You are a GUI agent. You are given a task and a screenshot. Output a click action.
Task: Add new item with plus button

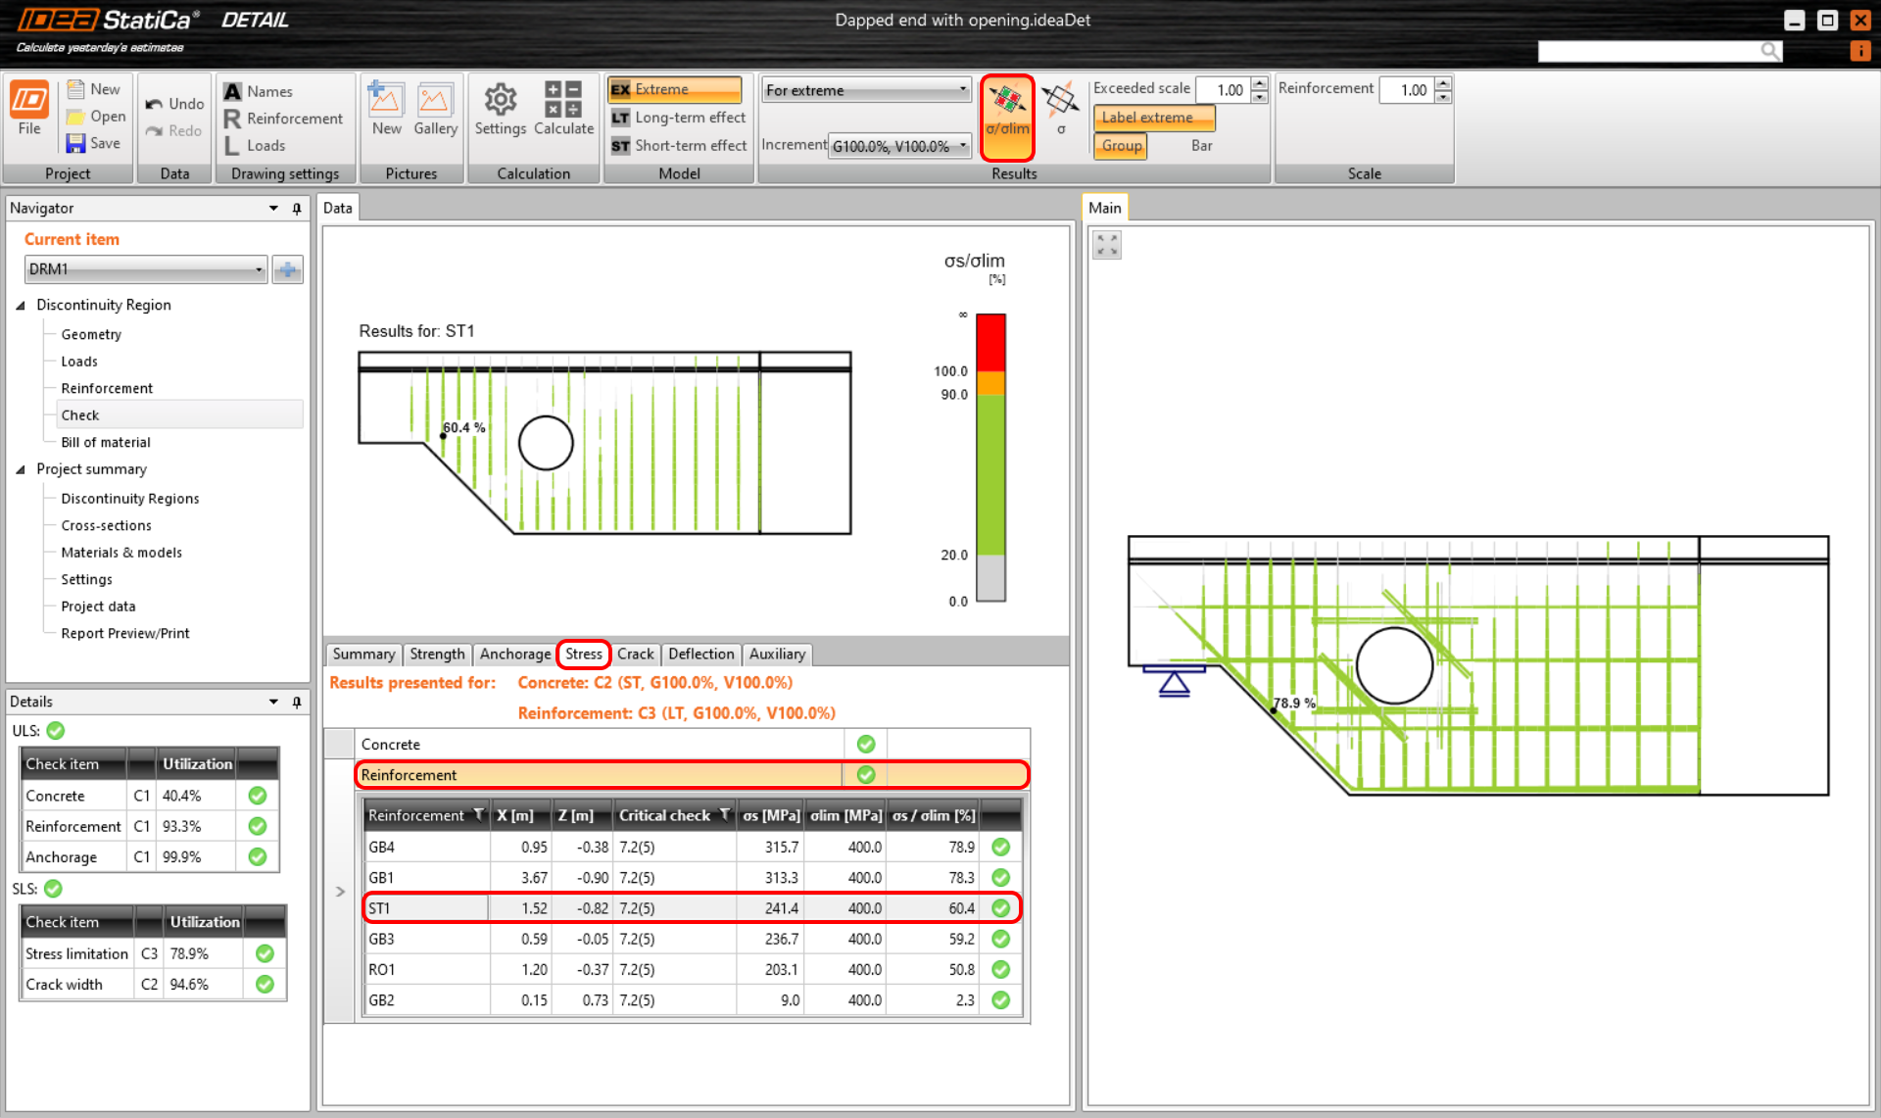point(288,269)
